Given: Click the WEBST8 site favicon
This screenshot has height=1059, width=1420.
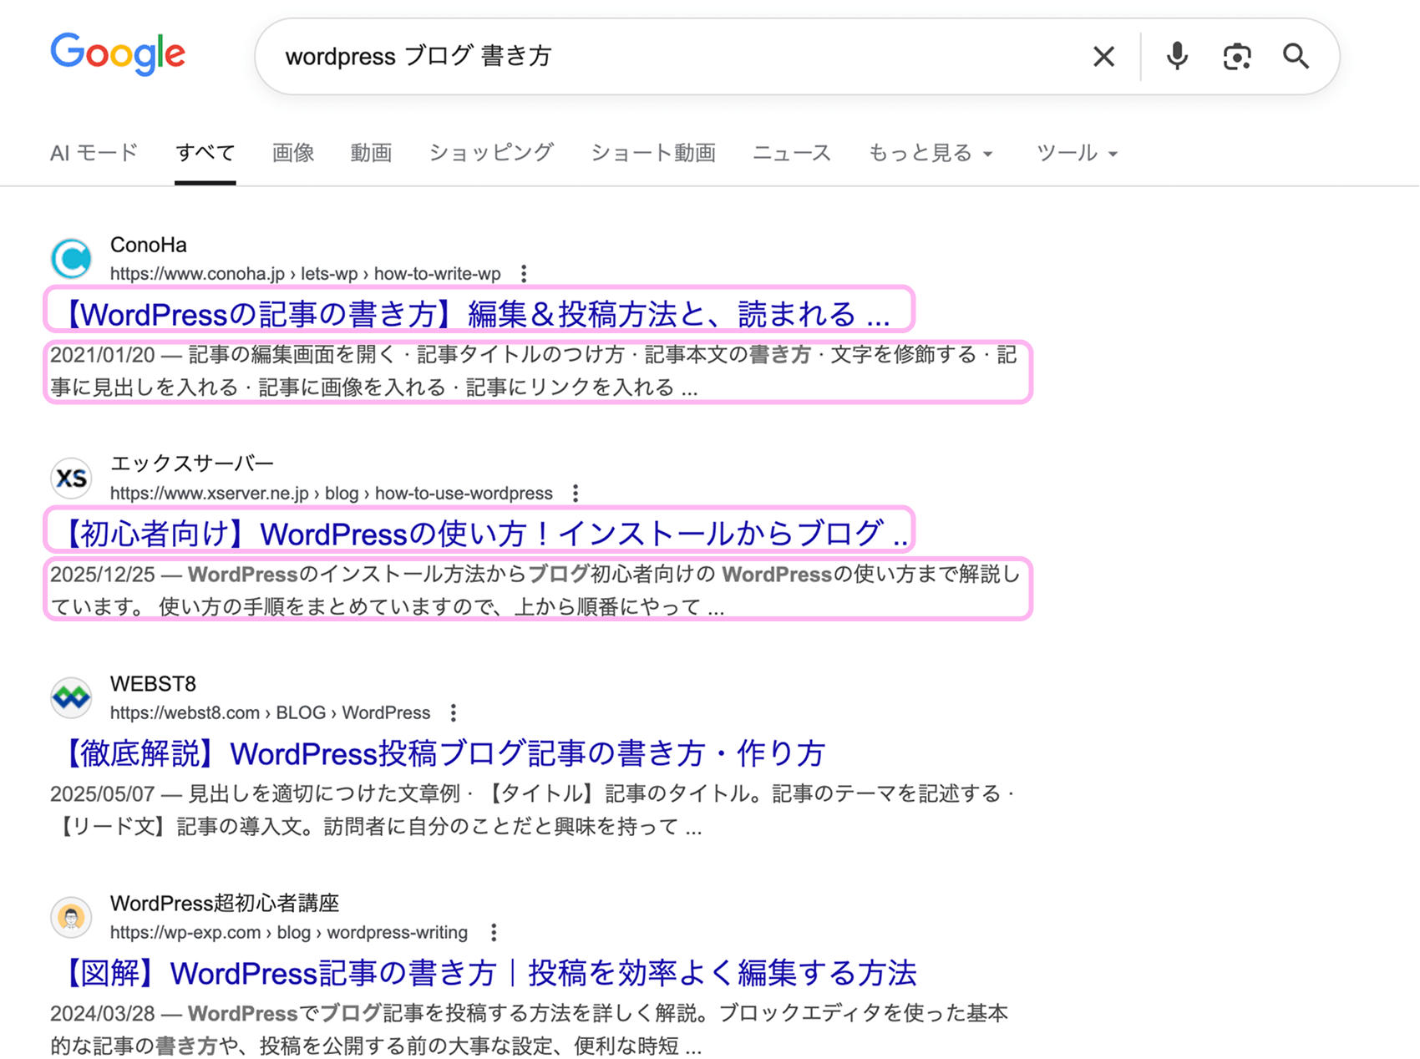Looking at the screenshot, I should click(72, 697).
